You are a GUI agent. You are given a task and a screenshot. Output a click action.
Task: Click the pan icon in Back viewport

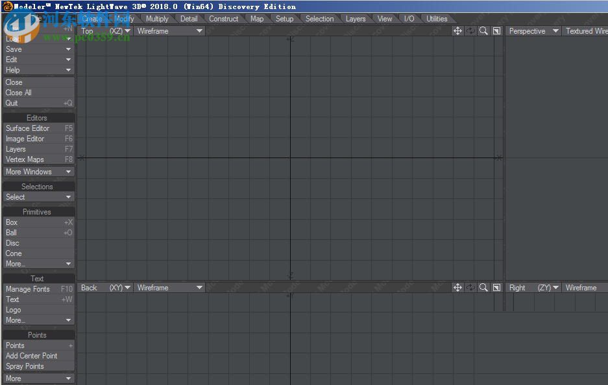(457, 288)
